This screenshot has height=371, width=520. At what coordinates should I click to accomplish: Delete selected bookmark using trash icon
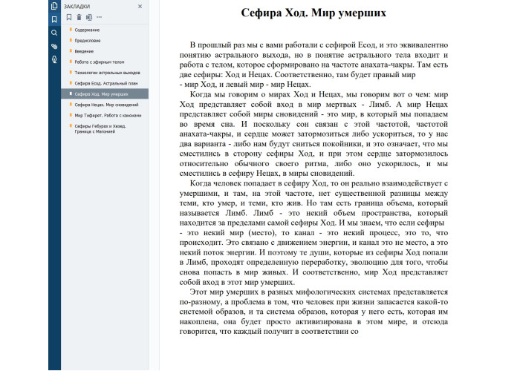(79, 16)
